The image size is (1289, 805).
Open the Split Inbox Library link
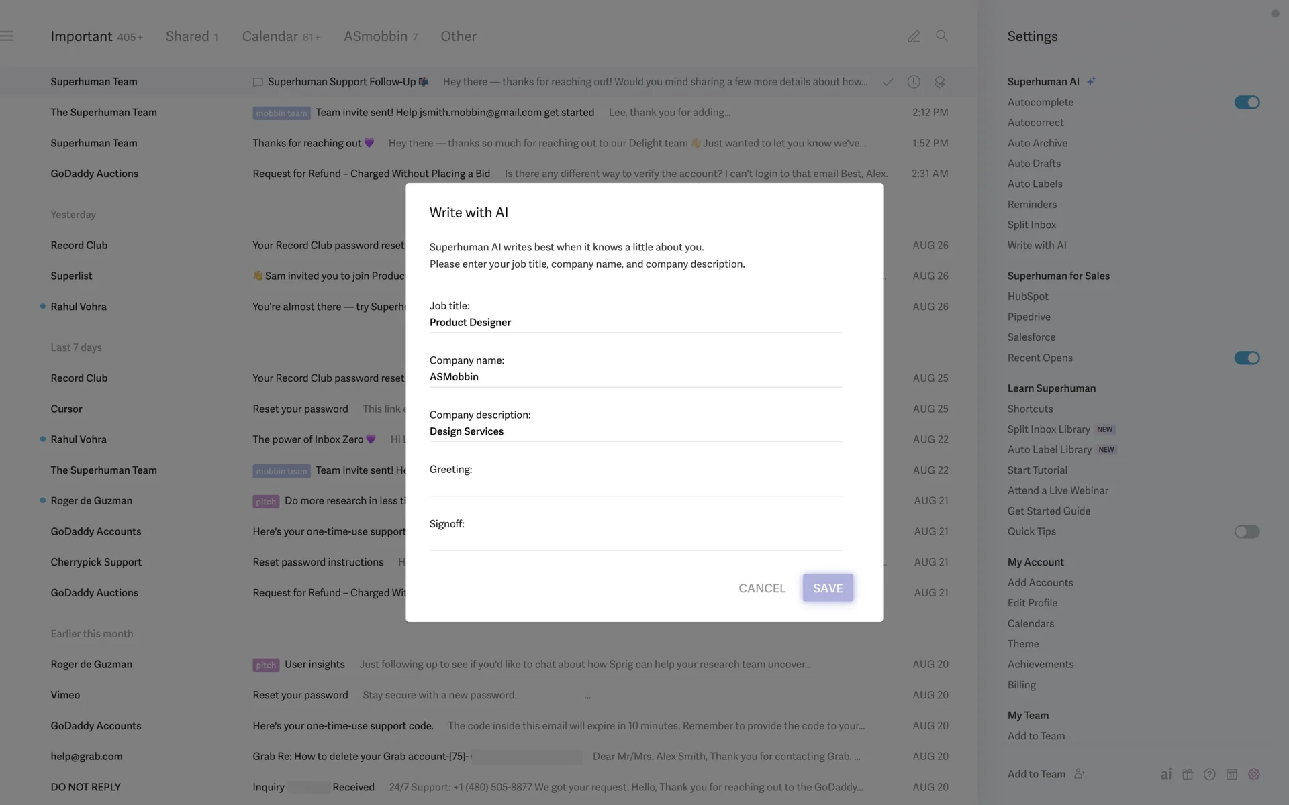click(x=1048, y=429)
